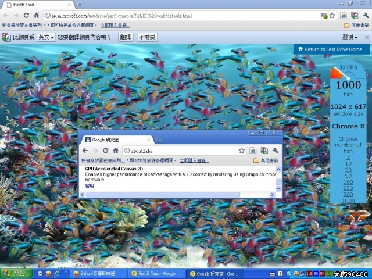The height and width of the screenshot is (279, 372).
Task: Click 立即匯入書籤 link in main window
Action: [115, 26]
